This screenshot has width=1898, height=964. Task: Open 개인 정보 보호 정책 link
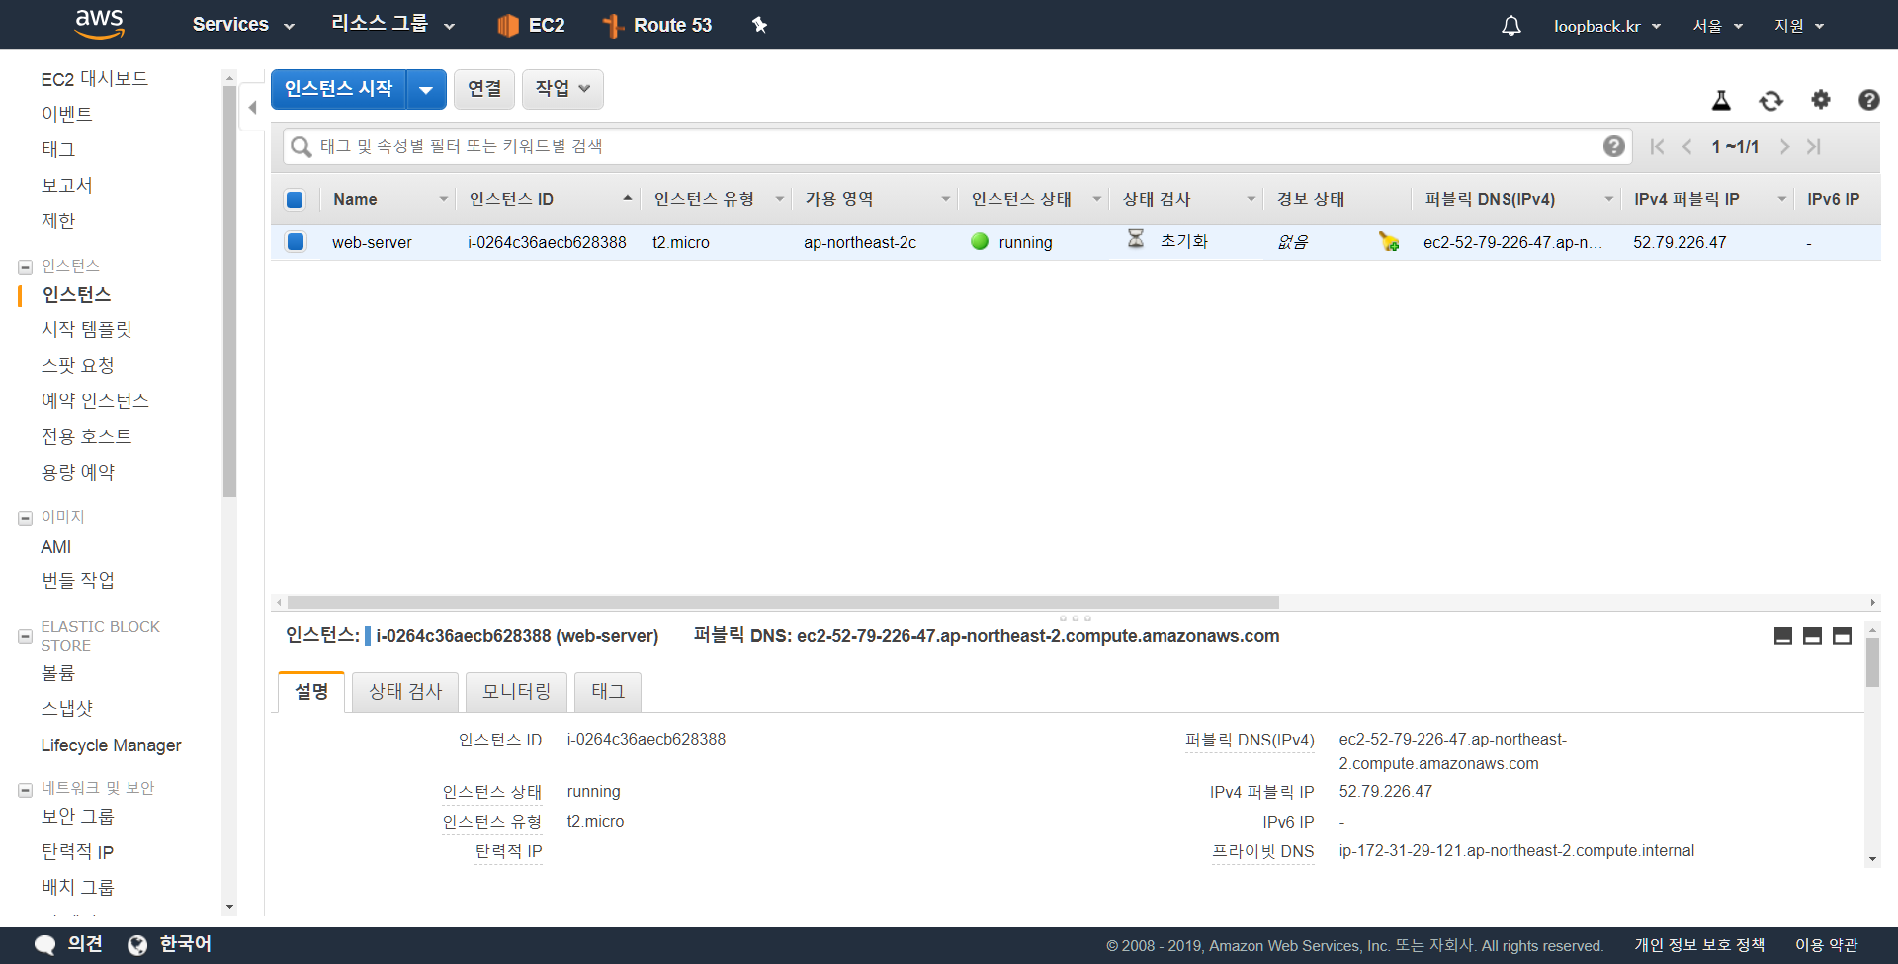click(1699, 945)
